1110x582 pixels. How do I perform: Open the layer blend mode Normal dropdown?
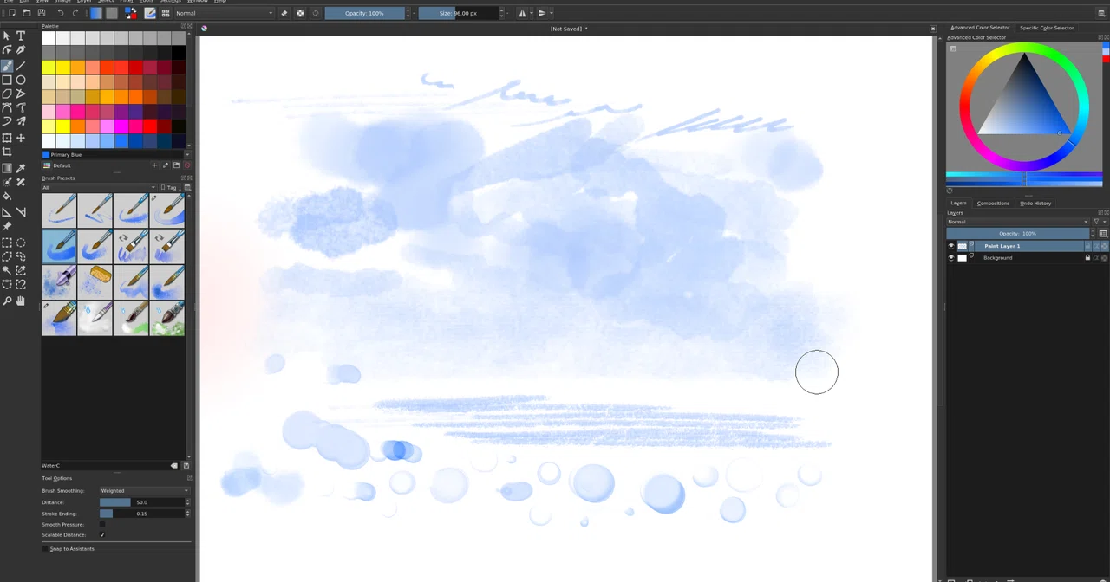click(x=1017, y=222)
